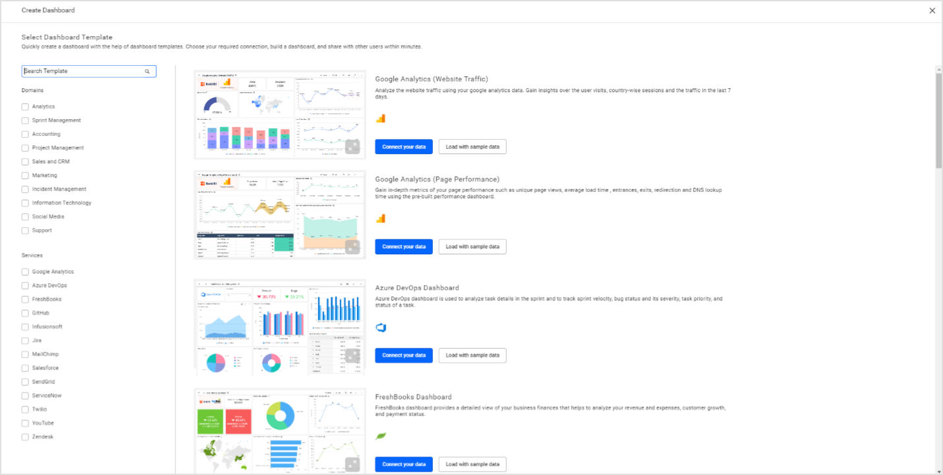
Task: Check the Project Management domain checkbox
Action: tap(25, 148)
